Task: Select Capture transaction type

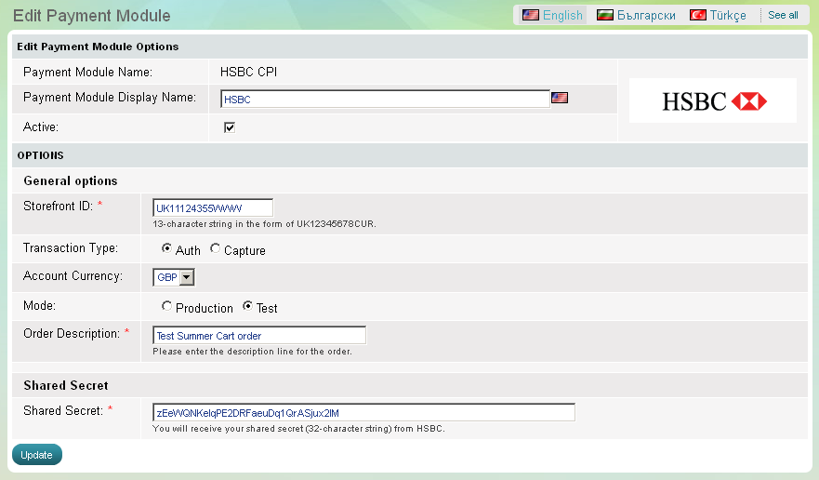Action: tap(215, 248)
